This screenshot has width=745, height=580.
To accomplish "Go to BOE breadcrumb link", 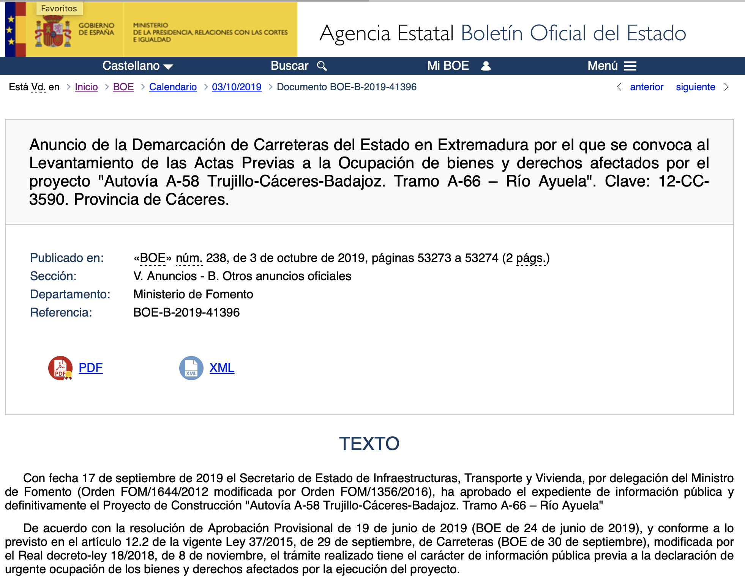I will [x=123, y=87].
